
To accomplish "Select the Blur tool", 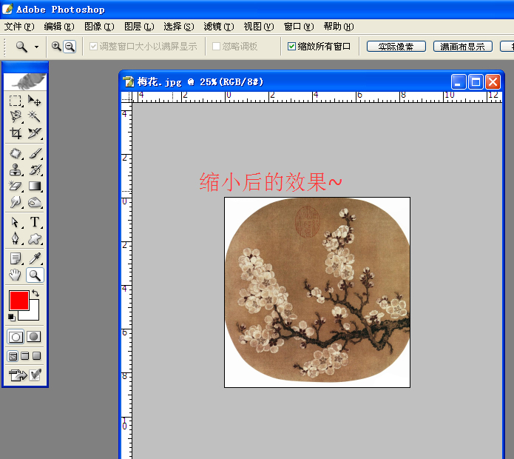I will point(15,202).
